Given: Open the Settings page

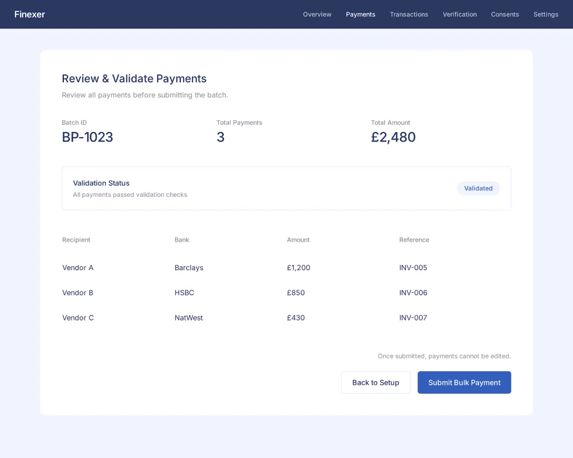Looking at the screenshot, I should (546, 14).
